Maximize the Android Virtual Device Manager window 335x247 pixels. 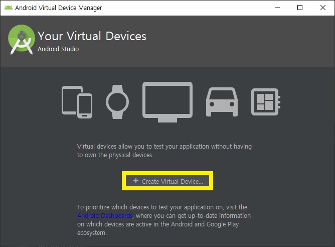click(300, 8)
